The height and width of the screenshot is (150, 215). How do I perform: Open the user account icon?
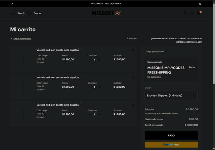[185, 13]
